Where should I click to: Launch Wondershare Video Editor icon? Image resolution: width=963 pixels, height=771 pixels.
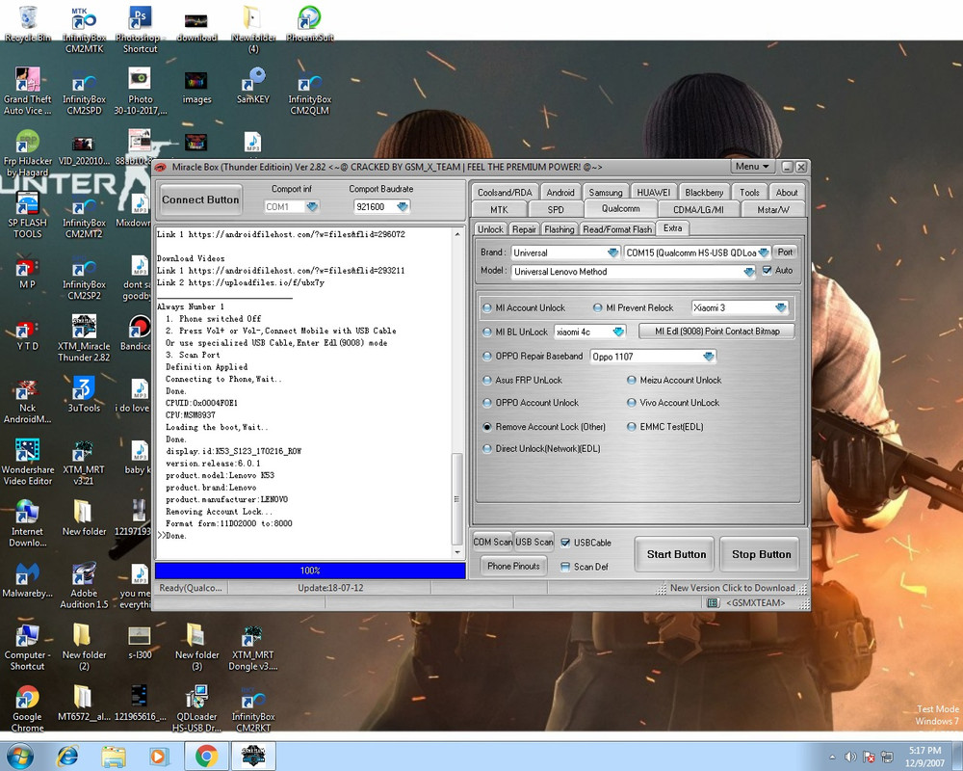[28, 463]
